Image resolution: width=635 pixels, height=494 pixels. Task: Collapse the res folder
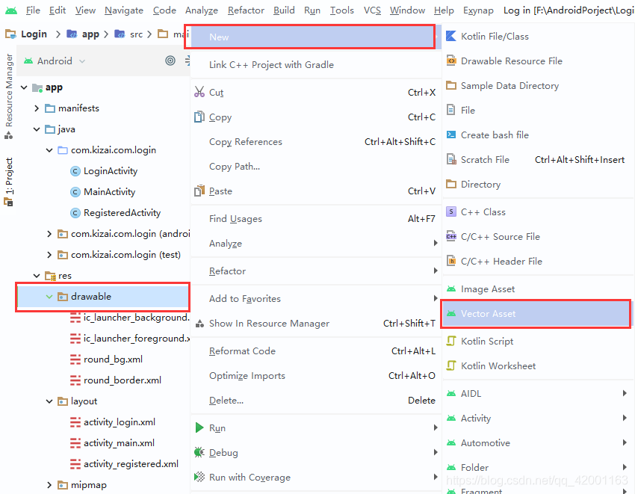point(37,276)
